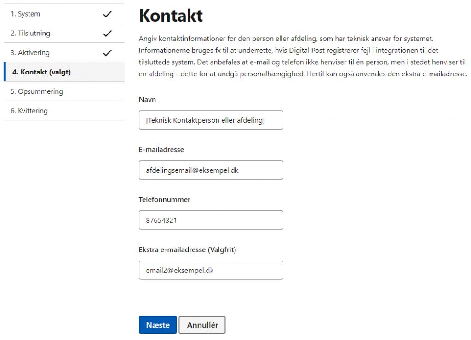Jump to step 5. Opsummering

point(64,91)
